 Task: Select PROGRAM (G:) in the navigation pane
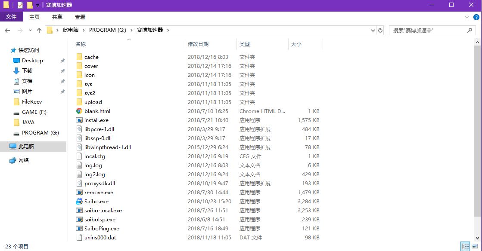pos(40,132)
